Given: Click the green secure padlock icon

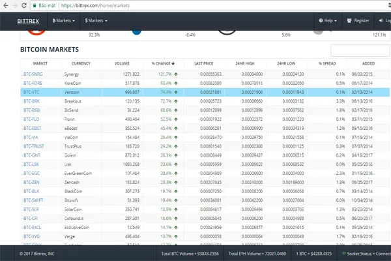Looking at the screenshot, I should pyautogui.click(x=35, y=5).
